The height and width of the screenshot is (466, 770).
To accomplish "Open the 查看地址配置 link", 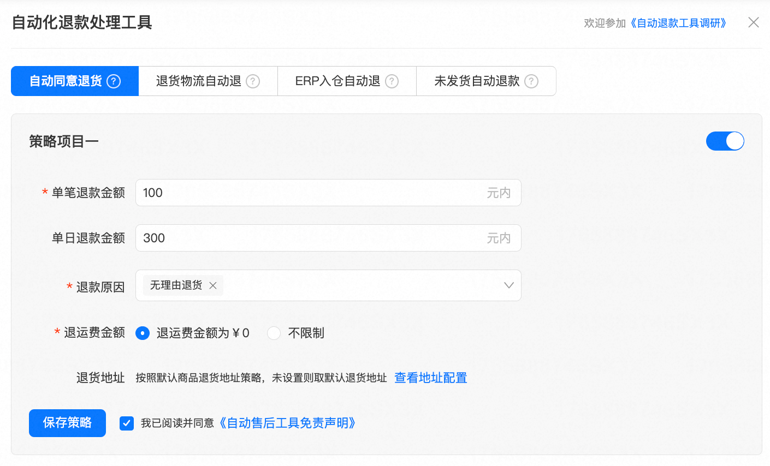I will tap(430, 378).
